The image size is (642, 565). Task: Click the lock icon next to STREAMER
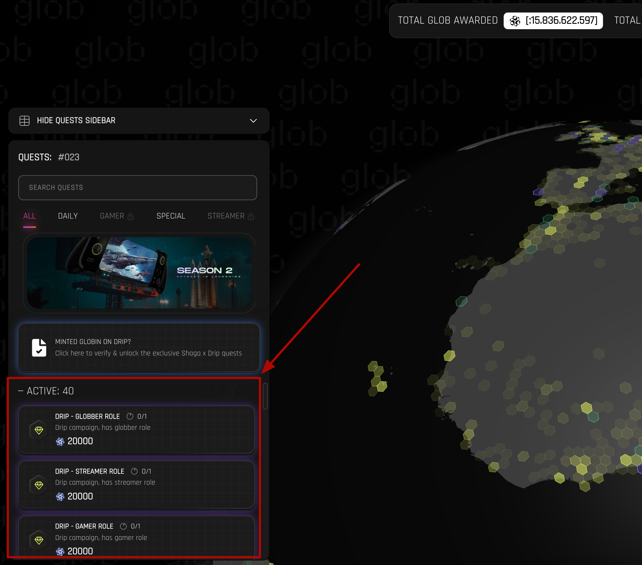coord(251,216)
